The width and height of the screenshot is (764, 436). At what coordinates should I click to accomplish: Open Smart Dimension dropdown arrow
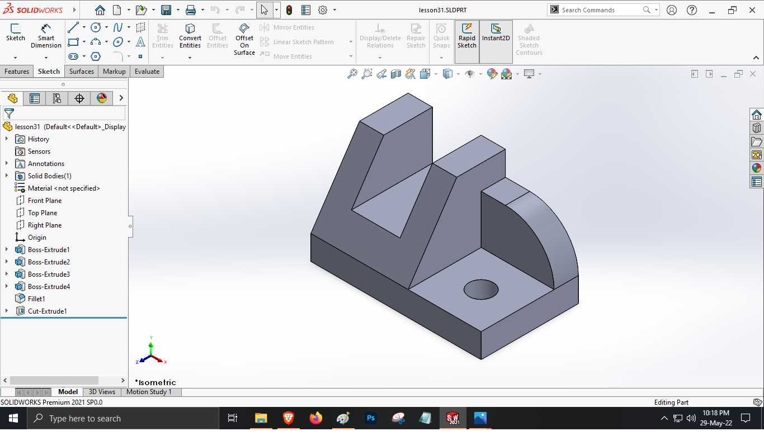click(46, 58)
